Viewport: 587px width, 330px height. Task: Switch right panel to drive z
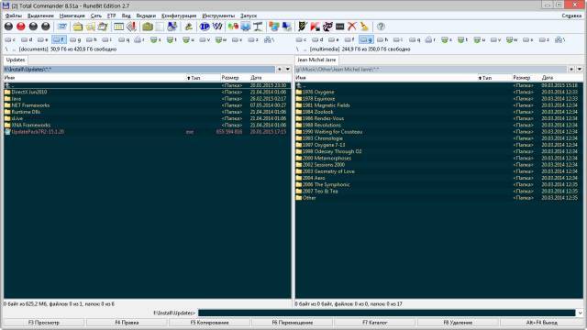[544, 39]
